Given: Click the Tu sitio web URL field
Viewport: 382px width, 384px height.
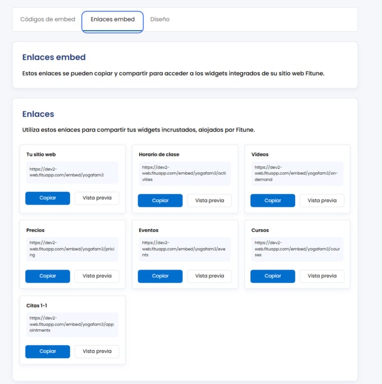Looking at the screenshot, I should point(72,172).
